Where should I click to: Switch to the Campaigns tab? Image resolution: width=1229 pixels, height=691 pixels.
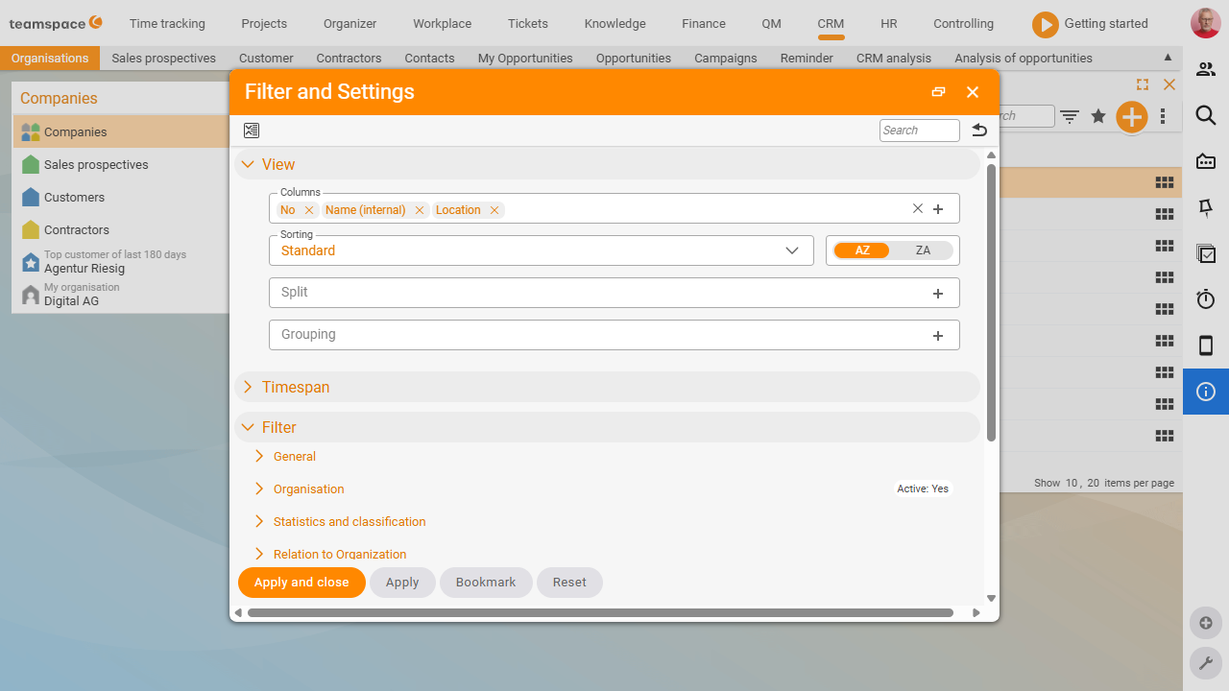pyautogui.click(x=726, y=58)
